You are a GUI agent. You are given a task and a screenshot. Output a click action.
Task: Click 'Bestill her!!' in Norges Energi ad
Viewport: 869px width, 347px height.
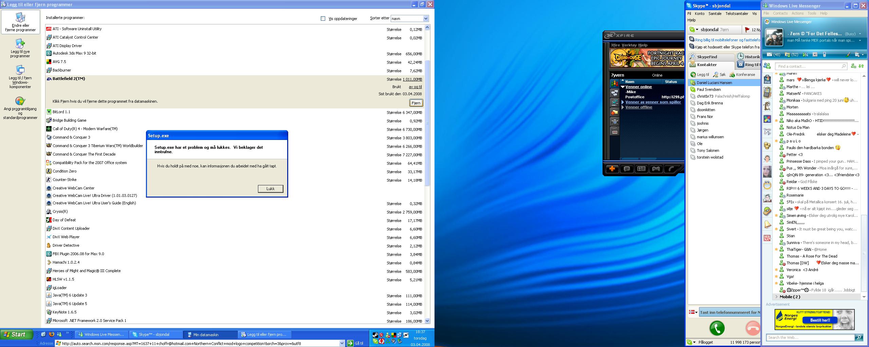(x=820, y=320)
